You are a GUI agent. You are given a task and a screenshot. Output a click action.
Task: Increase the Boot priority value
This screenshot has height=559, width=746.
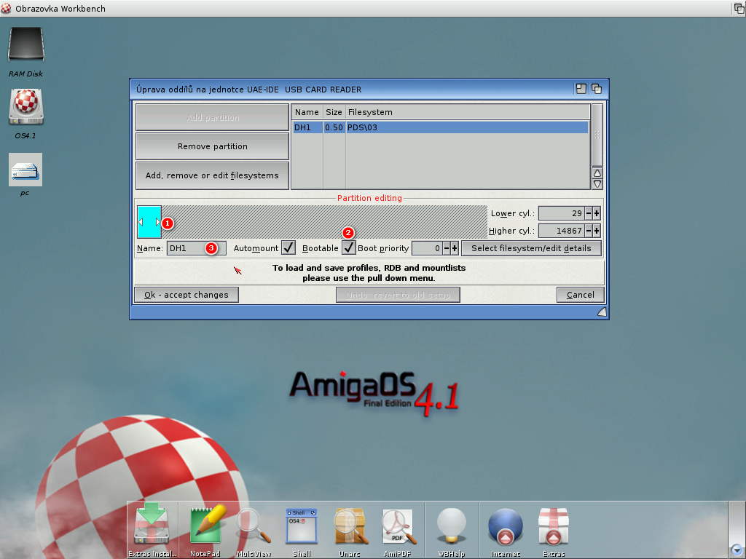(x=455, y=248)
